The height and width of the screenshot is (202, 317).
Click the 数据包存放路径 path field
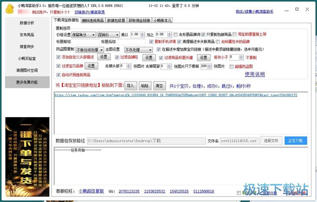pos(146,141)
